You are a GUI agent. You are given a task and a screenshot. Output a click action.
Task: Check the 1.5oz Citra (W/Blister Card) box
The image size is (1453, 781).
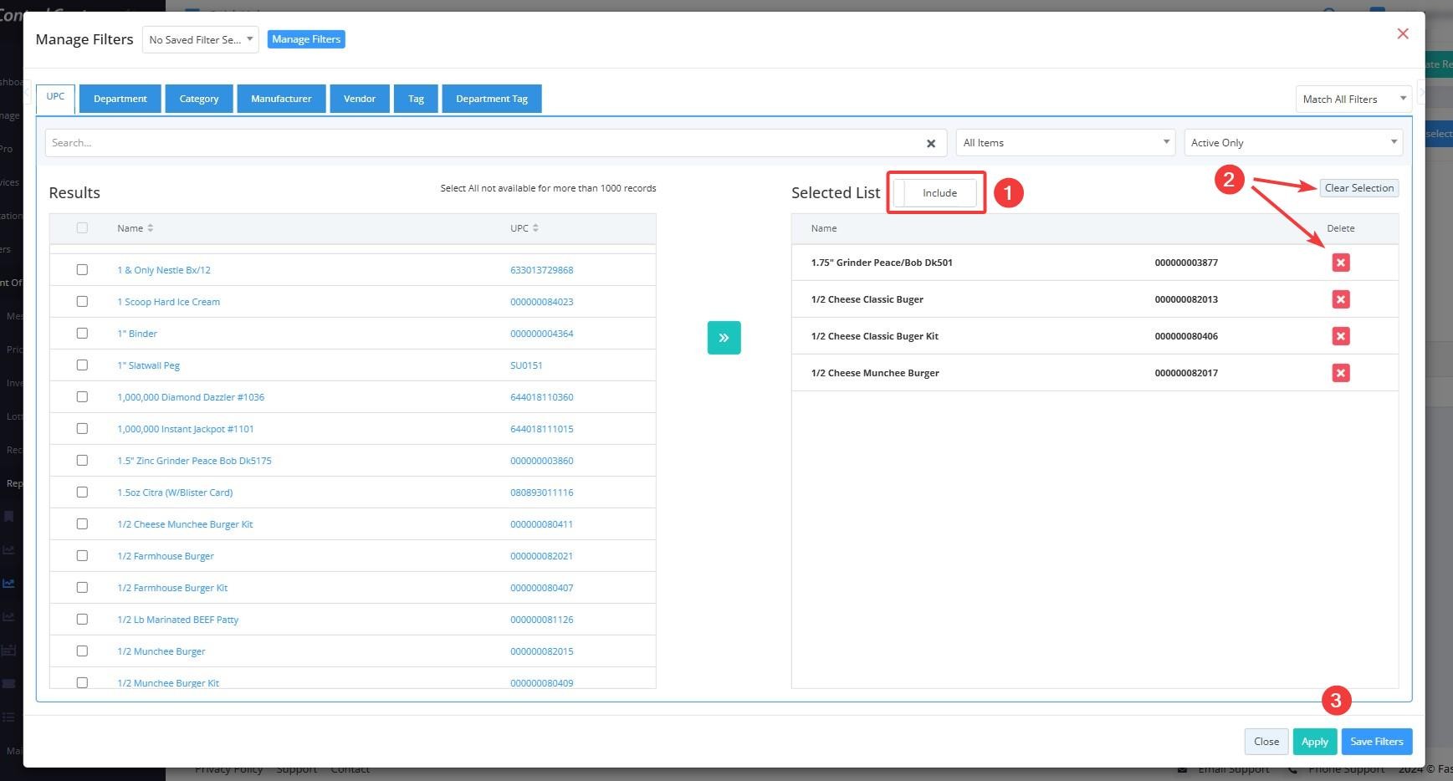click(82, 492)
